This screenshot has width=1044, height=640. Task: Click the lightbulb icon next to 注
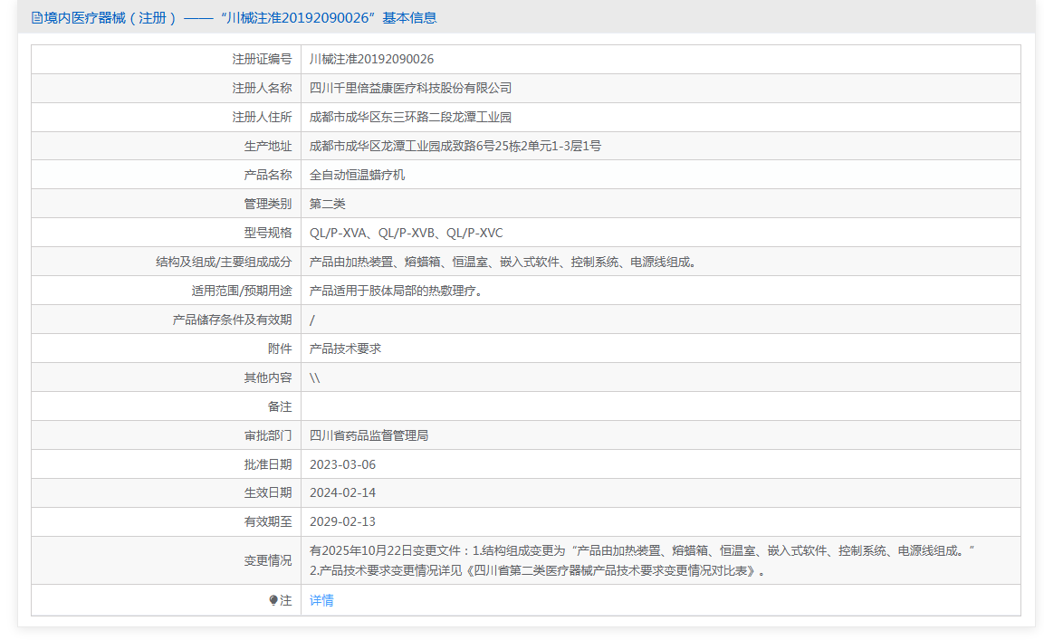(x=273, y=601)
